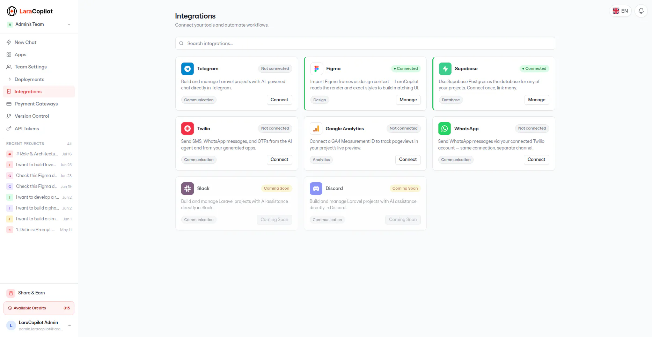Viewport: 652px width, 337px height.
Task: Click Figma Connected status badge
Action: point(406,68)
